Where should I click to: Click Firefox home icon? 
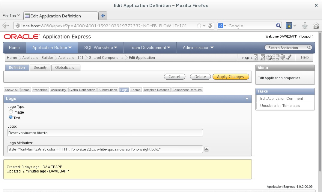(x=316, y=26)
